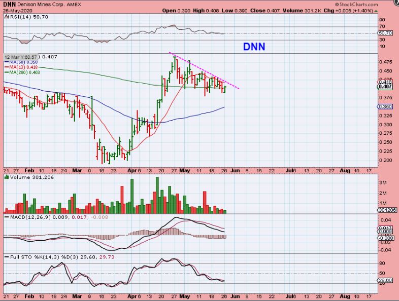Image resolution: width=399 pixels, height=301 pixels.
Task: Click the Denison Mines Corp. company name
Action: point(41,5)
